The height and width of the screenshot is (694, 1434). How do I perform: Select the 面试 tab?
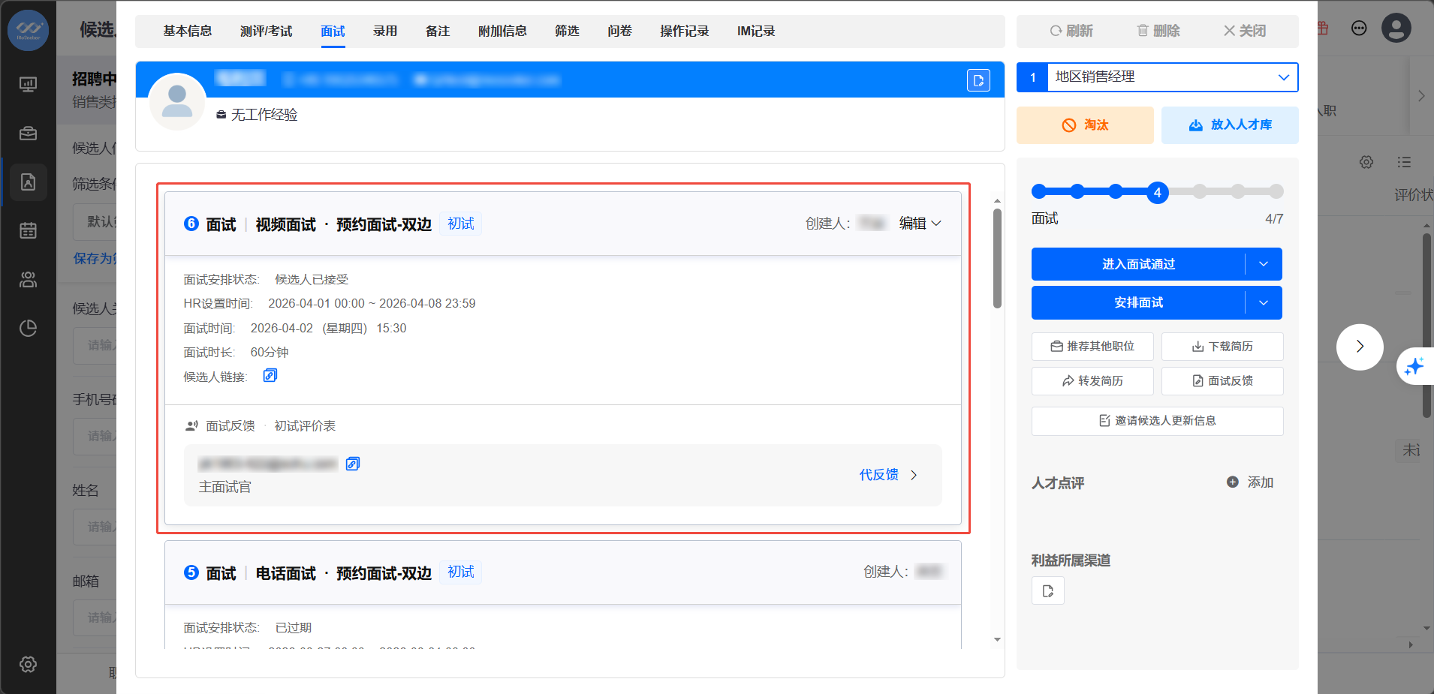click(x=333, y=31)
